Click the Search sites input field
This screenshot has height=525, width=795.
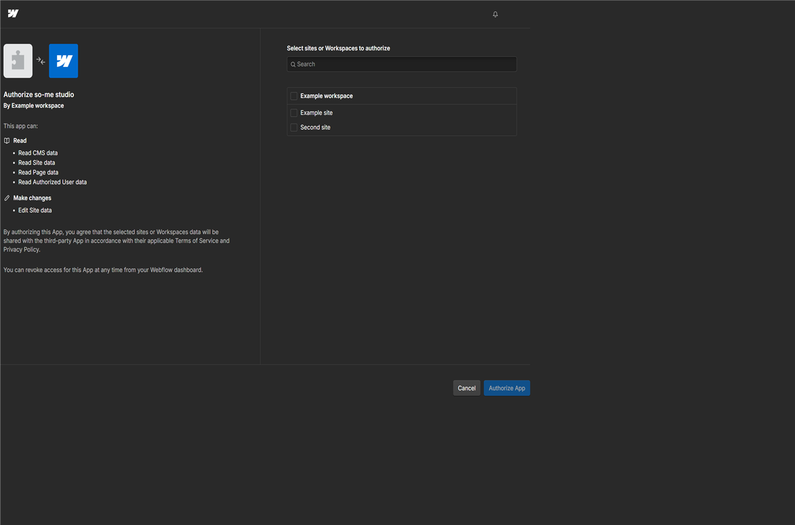pyautogui.click(x=402, y=65)
